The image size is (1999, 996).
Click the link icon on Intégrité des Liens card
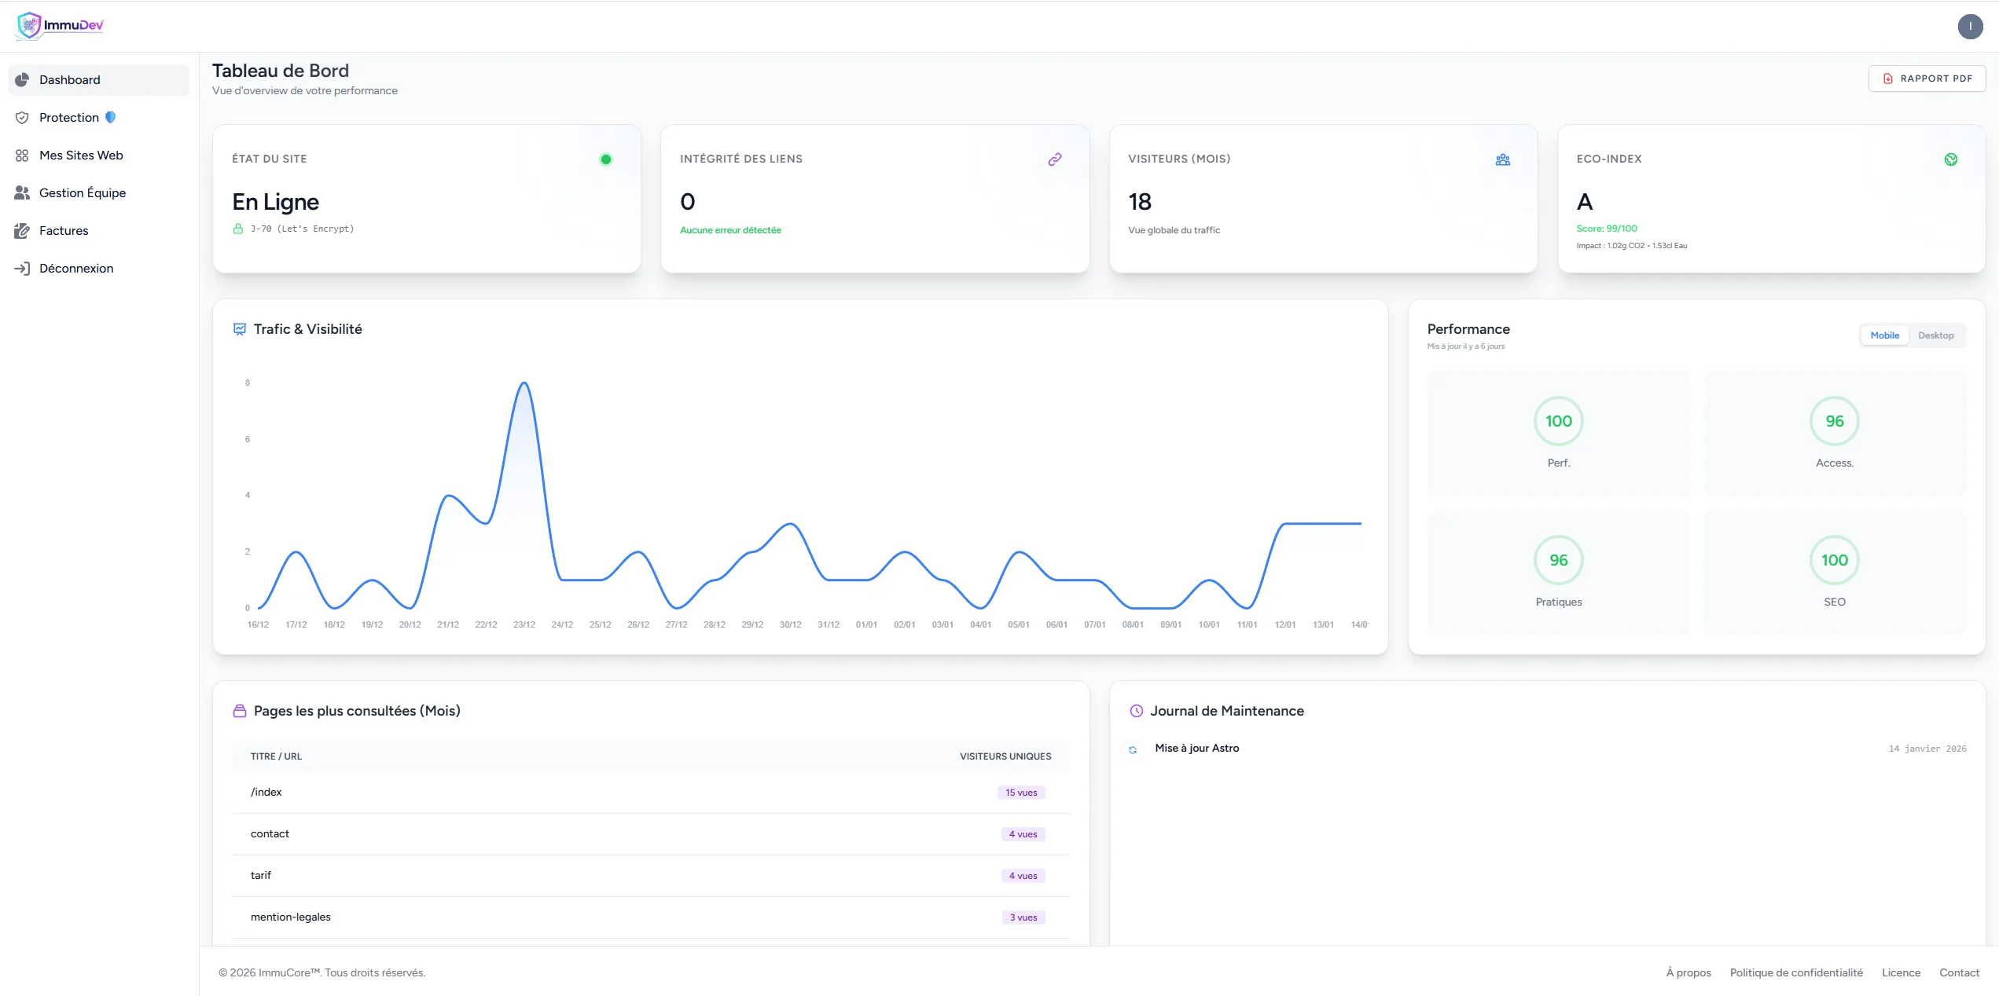click(x=1055, y=159)
